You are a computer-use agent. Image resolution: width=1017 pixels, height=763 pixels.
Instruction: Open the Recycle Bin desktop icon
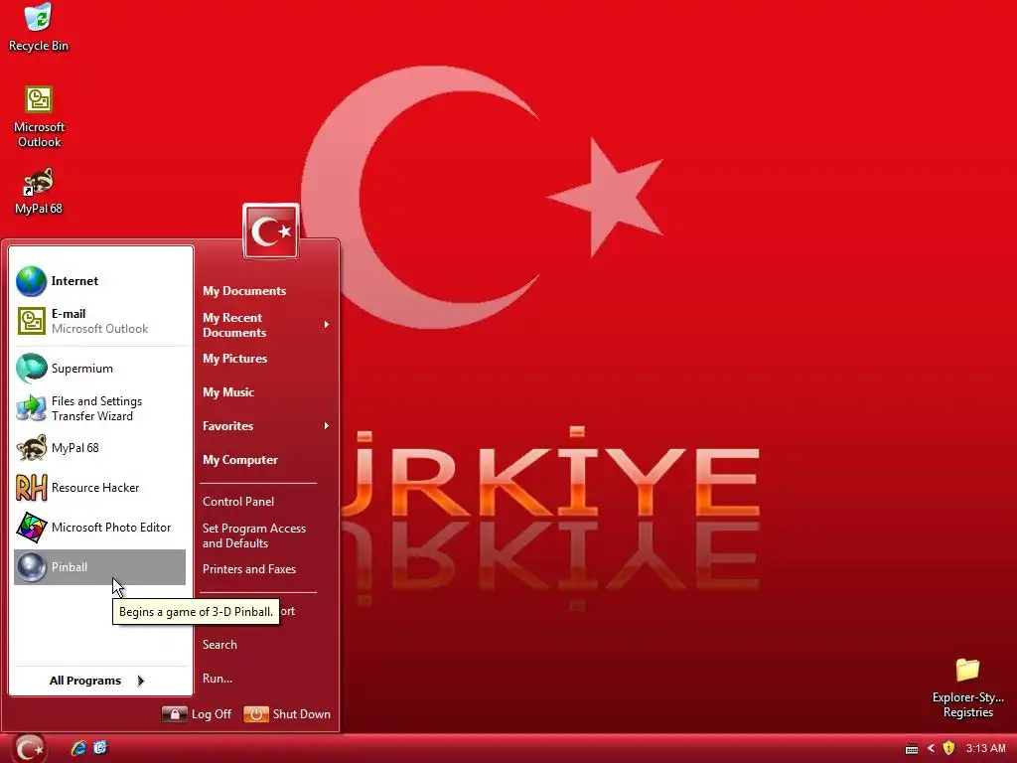pyautogui.click(x=39, y=27)
